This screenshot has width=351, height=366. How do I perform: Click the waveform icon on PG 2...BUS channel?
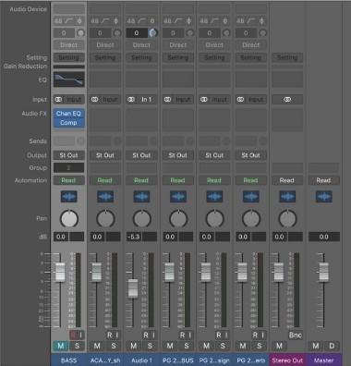click(178, 197)
